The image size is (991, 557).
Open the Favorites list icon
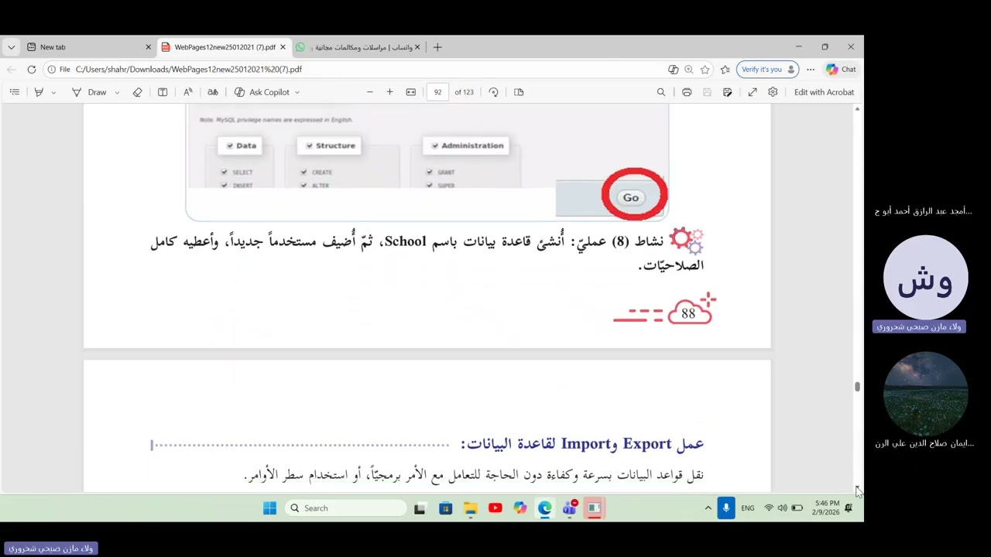(x=725, y=69)
